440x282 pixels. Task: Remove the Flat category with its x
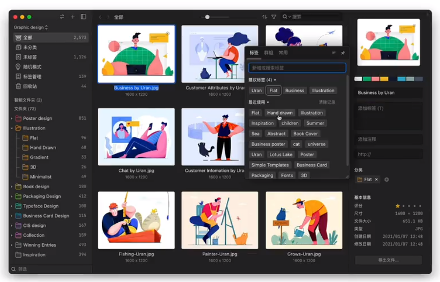[376, 179]
